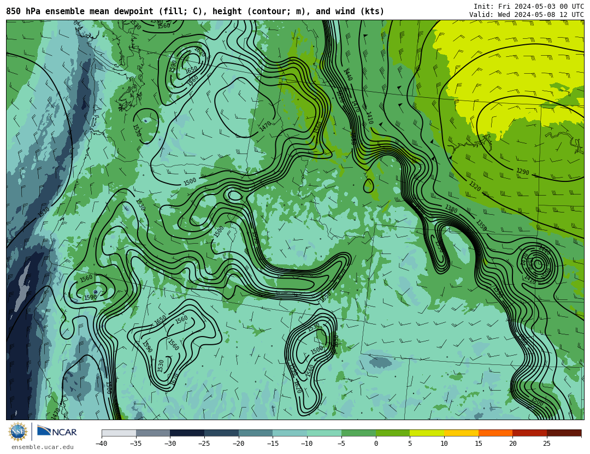This screenshot has height=454, width=590.
Task: Click the -10 colorbar tick label
Action: [307, 444]
